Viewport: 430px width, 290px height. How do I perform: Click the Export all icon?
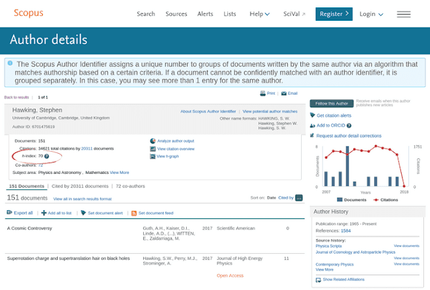(x=9, y=212)
